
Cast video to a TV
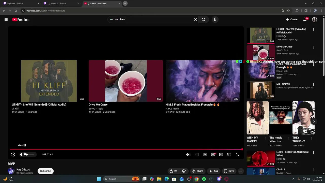click(229, 155)
